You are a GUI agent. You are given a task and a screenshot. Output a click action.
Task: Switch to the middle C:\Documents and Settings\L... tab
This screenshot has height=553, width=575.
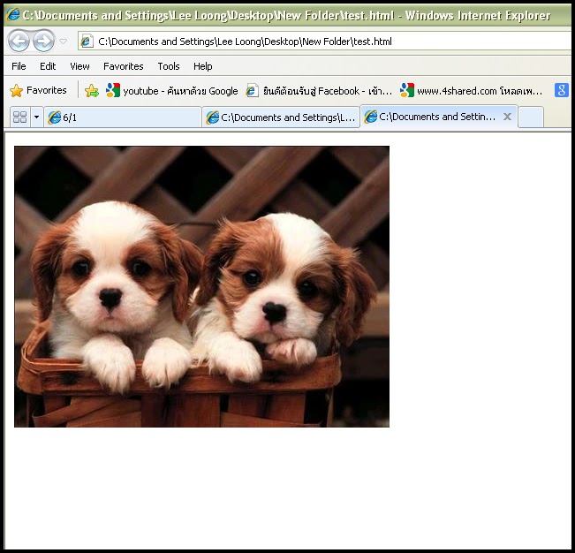[x=281, y=117]
